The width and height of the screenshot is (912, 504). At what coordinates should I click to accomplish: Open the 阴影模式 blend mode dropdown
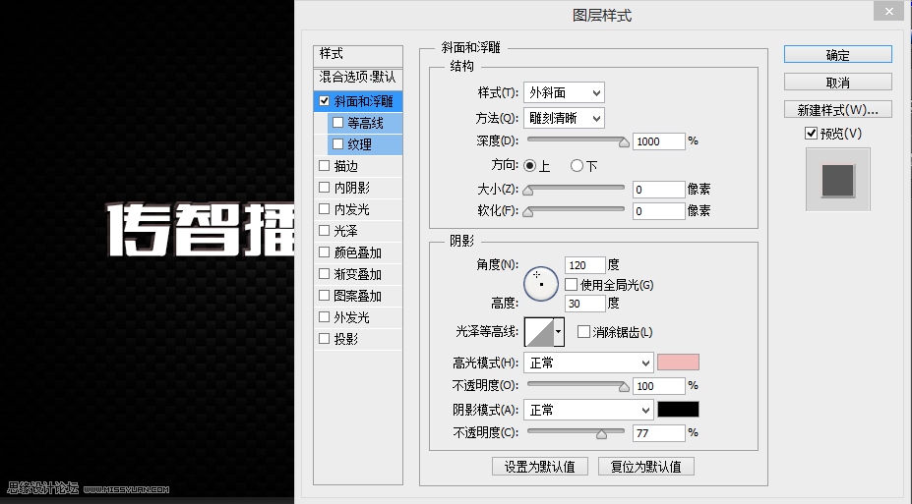[588, 410]
